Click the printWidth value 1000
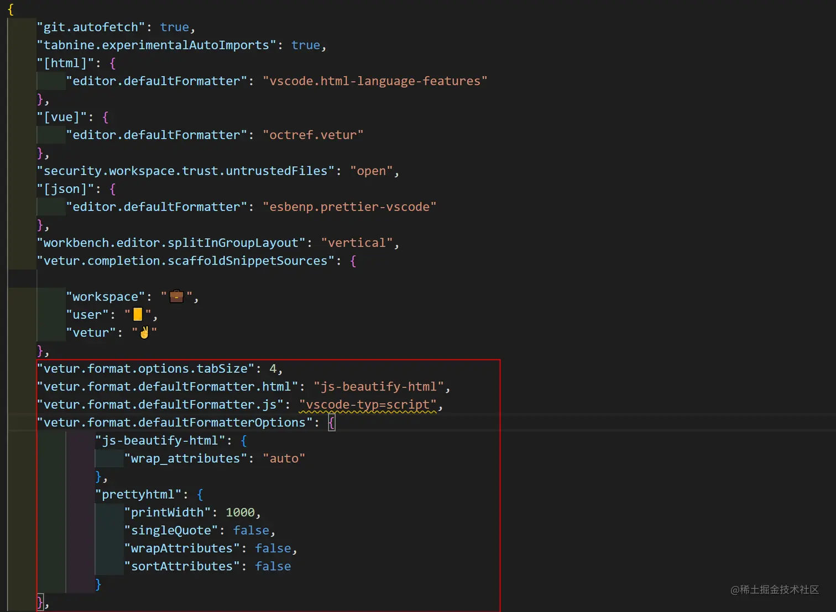The width and height of the screenshot is (836, 612). (x=240, y=513)
